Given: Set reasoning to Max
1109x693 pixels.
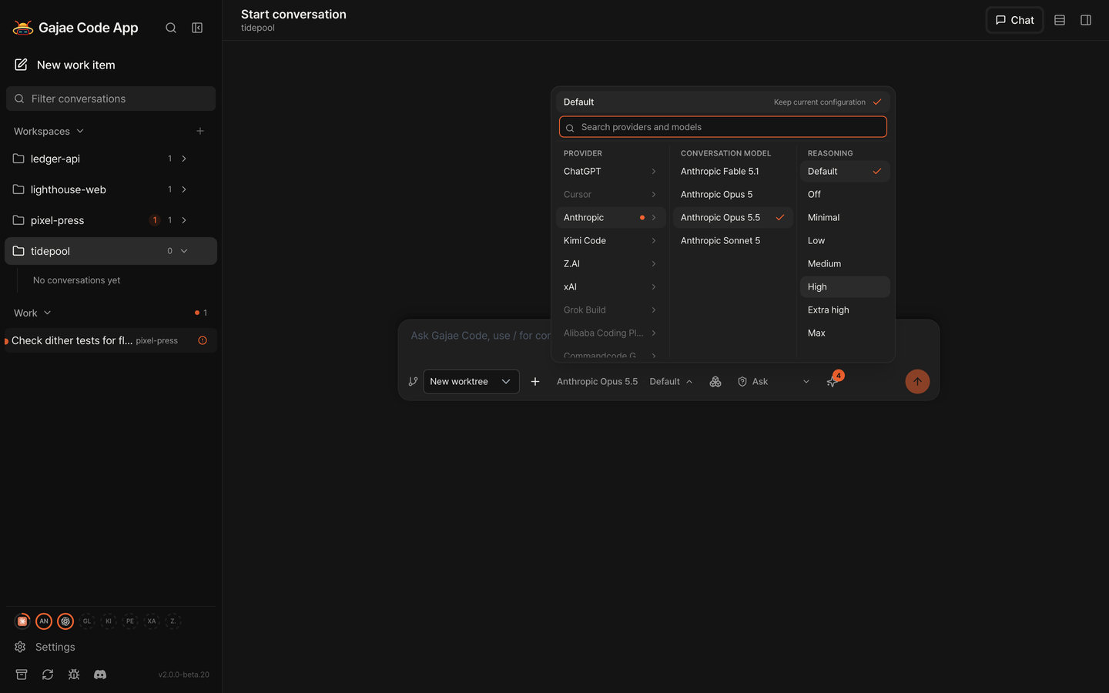Looking at the screenshot, I should point(845,333).
